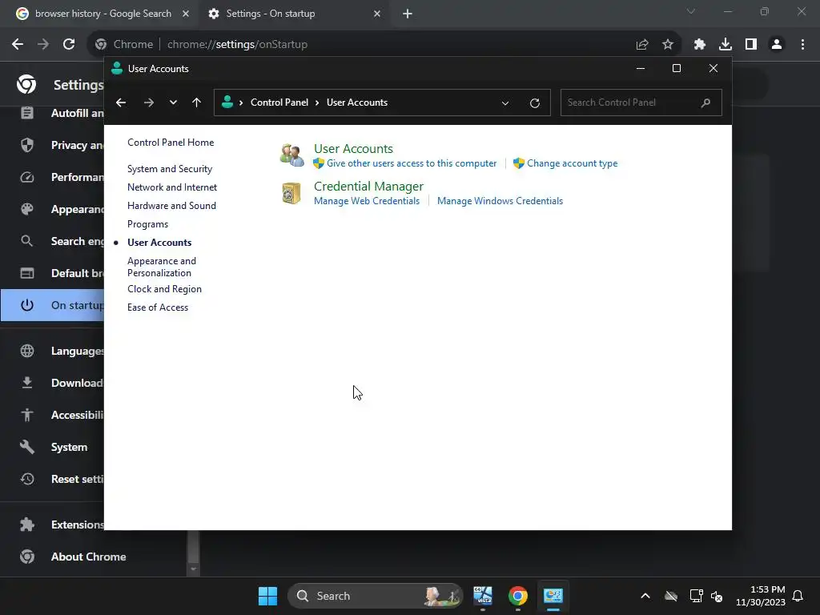Click the Chrome settings sidebar scrollbar
Viewport: 820px width, 615px height.
[193, 546]
